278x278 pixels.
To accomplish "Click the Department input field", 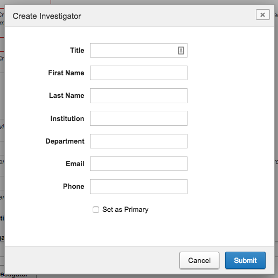I will pos(138,141).
